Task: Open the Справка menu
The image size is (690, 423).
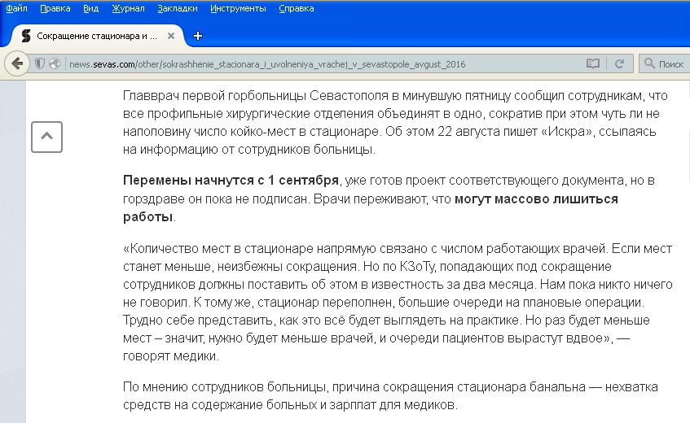Action: click(x=297, y=8)
